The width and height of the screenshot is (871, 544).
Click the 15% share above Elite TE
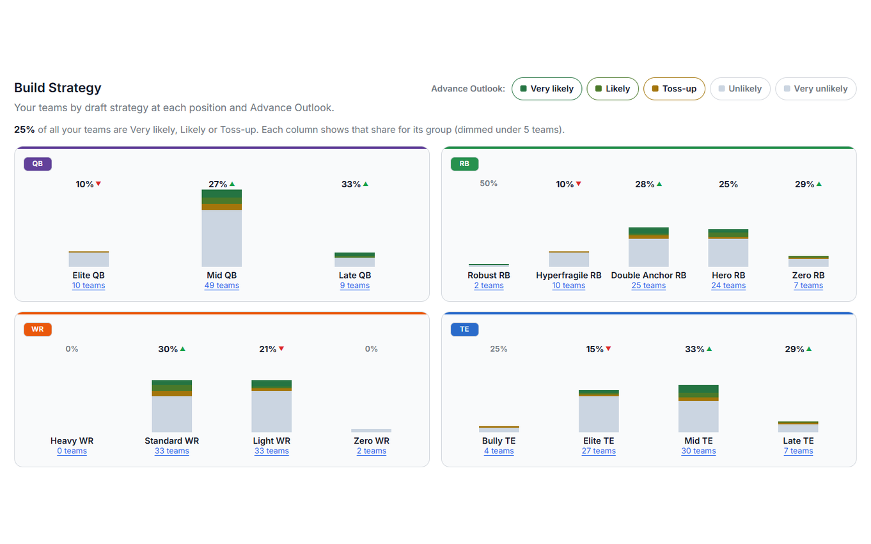tap(599, 349)
